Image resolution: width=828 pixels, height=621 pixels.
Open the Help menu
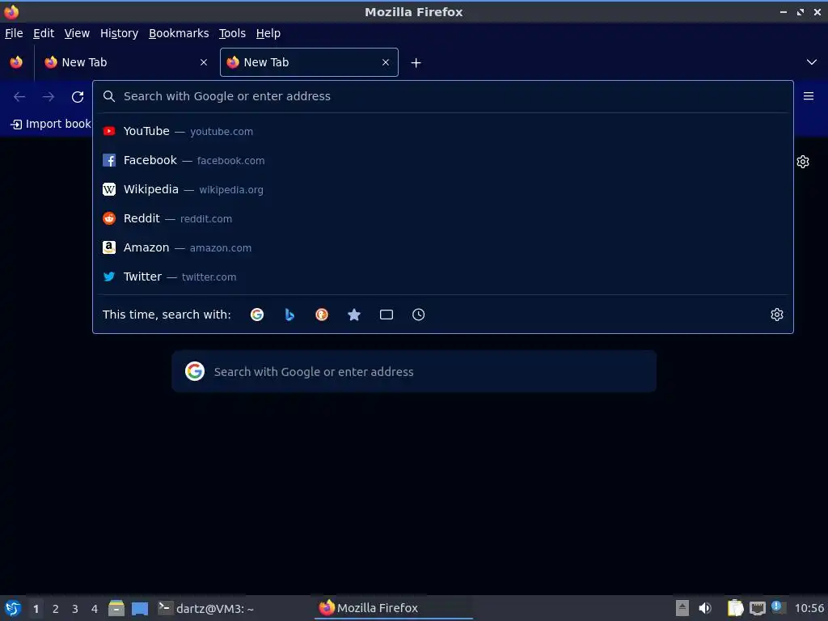point(268,33)
